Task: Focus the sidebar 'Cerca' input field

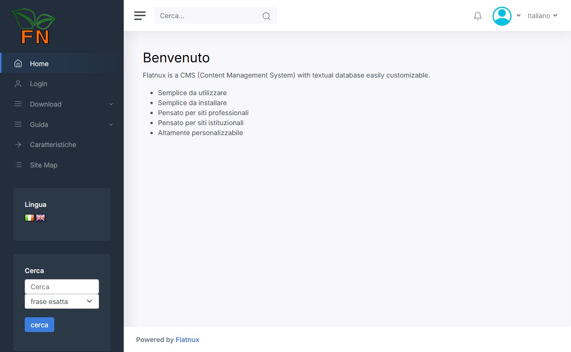Action: point(62,287)
